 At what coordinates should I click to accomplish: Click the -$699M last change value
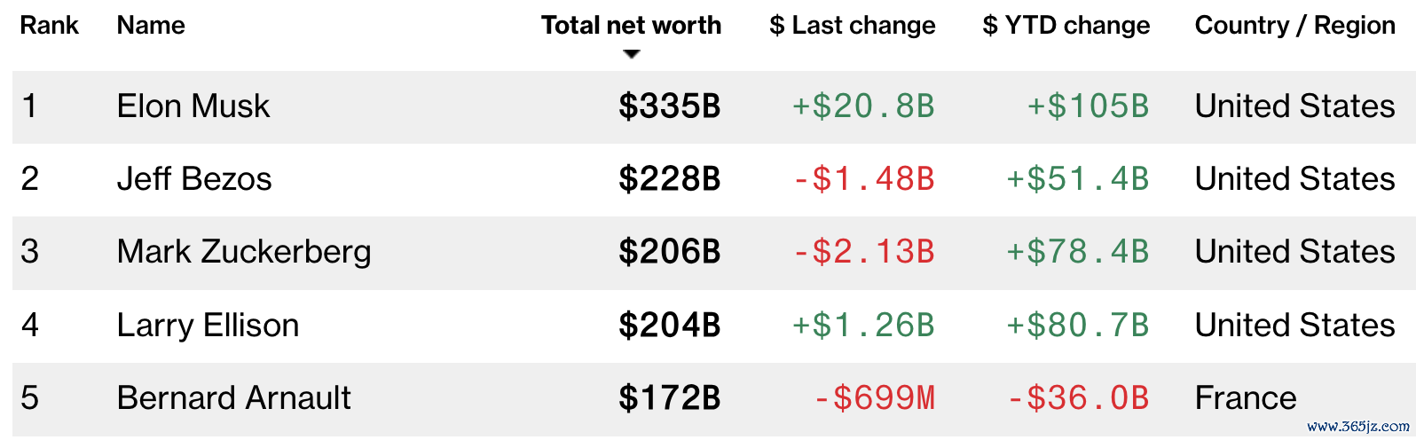pyautogui.click(x=875, y=398)
